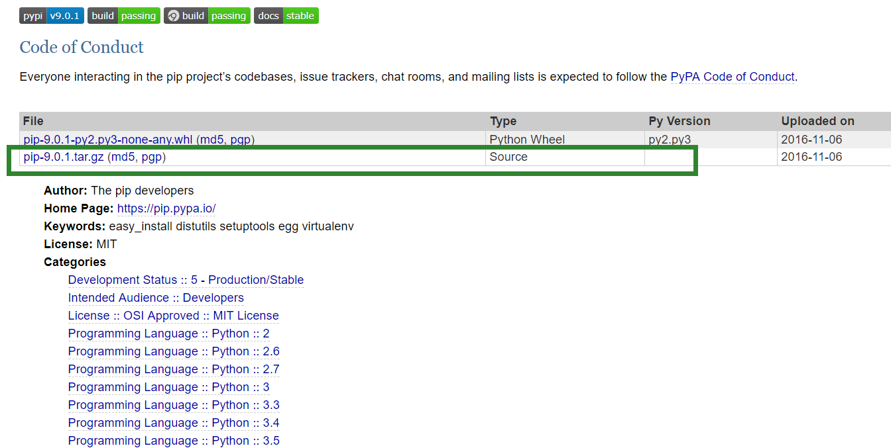Open md5 link for pip-9.0.1.tar.gz
The height and width of the screenshot is (448, 891).
point(123,157)
